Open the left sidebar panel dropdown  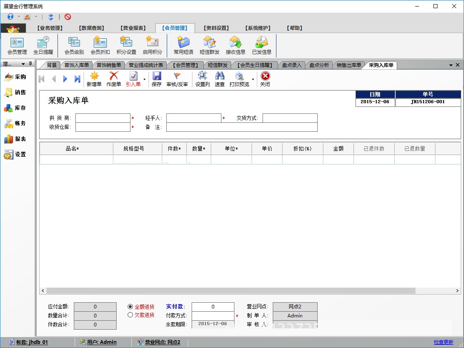click(23, 64)
